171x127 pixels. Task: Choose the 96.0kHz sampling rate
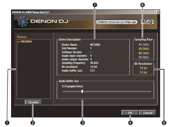[144, 57]
